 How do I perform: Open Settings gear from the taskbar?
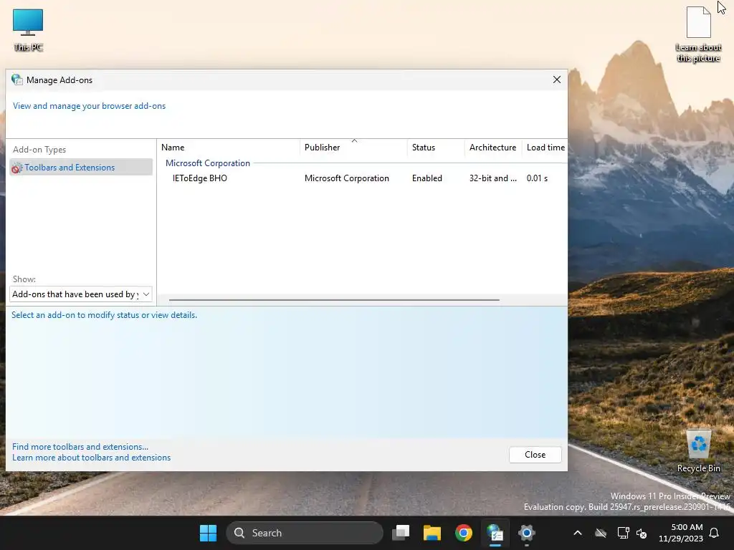click(526, 533)
